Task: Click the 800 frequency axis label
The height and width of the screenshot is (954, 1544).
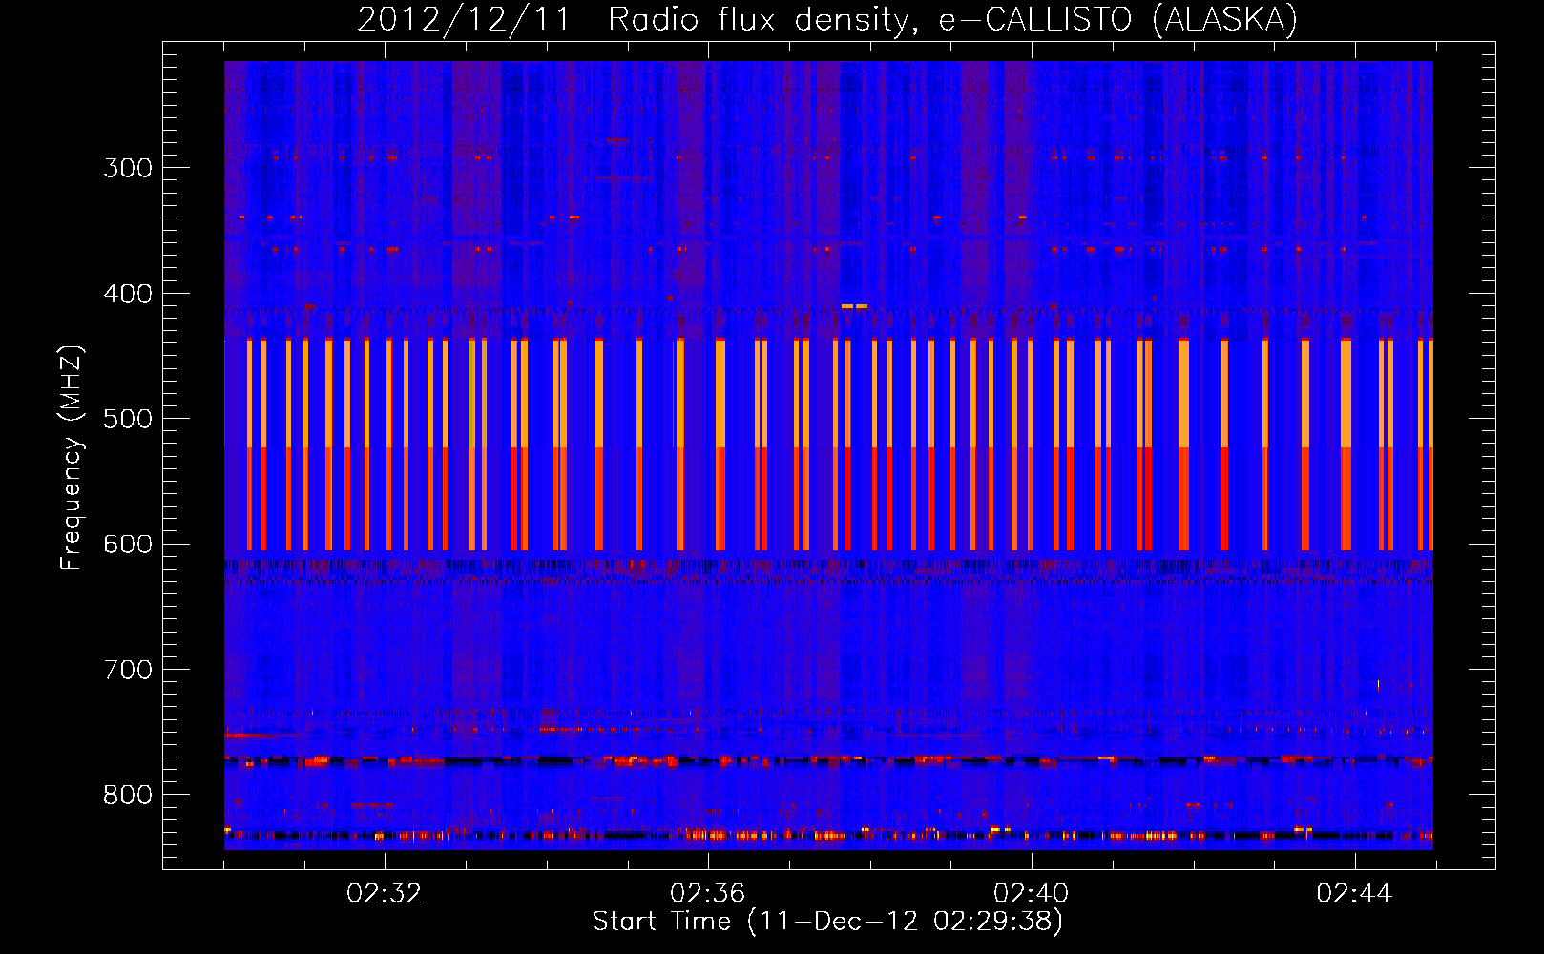Action: [128, 796]
